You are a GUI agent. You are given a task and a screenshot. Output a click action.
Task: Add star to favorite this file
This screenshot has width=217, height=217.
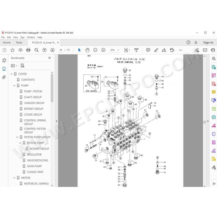click(12, 50)
